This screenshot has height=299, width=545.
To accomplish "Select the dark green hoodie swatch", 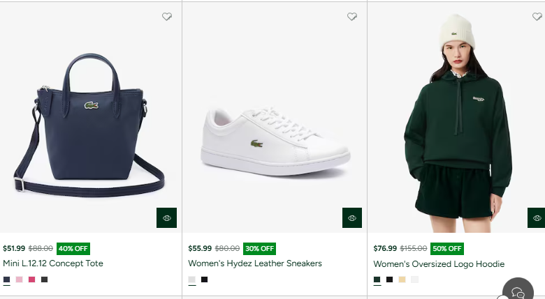I will [x=377, y=279].
